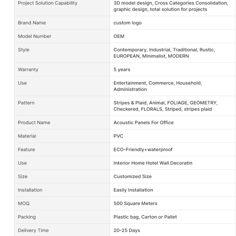Click the "Customized Size" value cell
Viewport: 236px width, 236px height.
[x=132, y=177]
